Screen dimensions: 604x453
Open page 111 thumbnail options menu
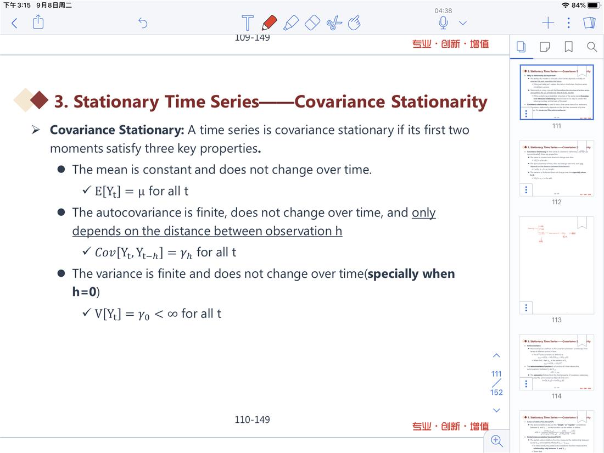pos(526,114)
